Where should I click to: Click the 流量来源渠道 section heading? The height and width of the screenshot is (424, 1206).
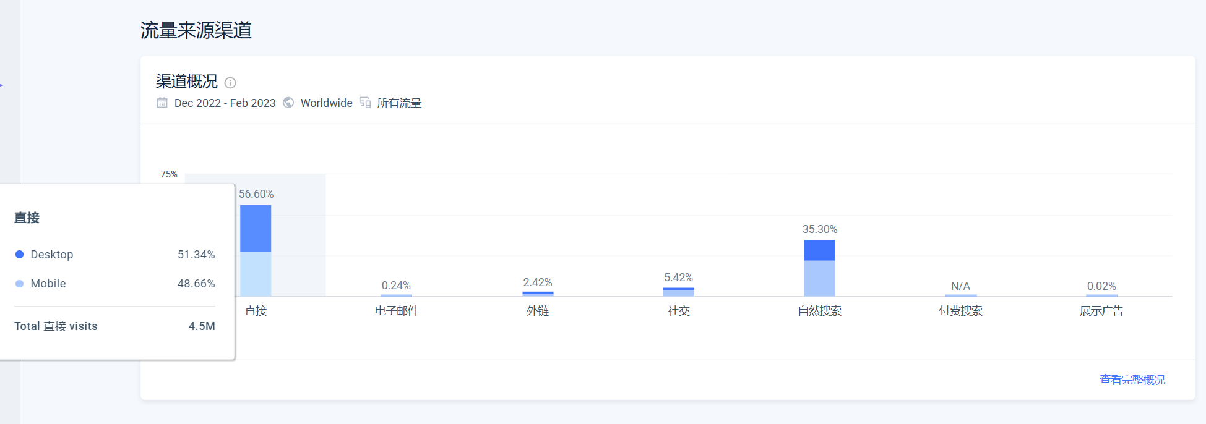pos(196,30)
